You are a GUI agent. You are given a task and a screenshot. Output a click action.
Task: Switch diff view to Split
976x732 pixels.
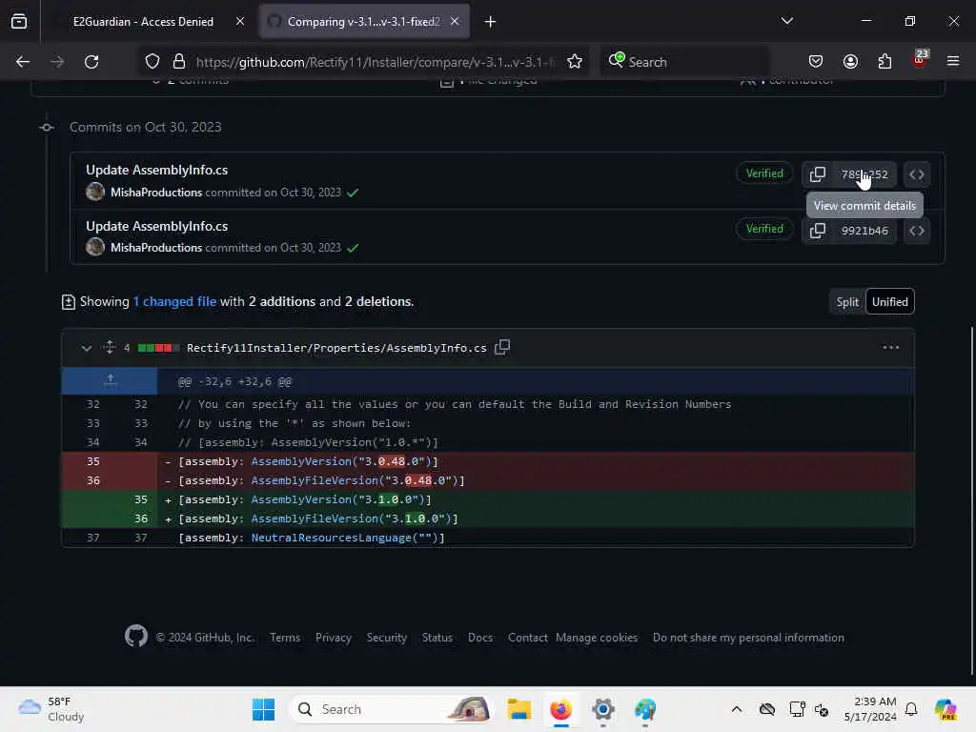tap(847, 302)
